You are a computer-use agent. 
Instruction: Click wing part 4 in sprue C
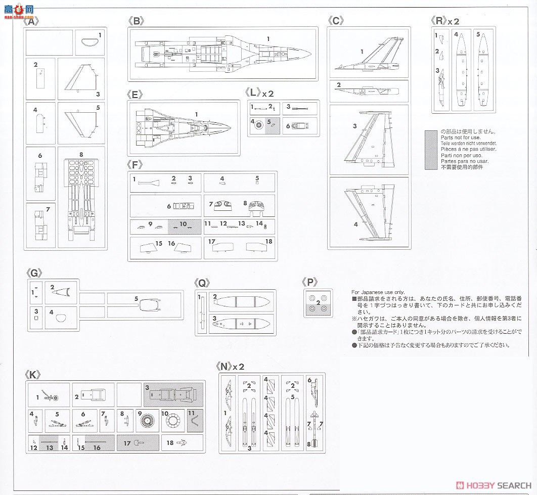pos(369,212)
